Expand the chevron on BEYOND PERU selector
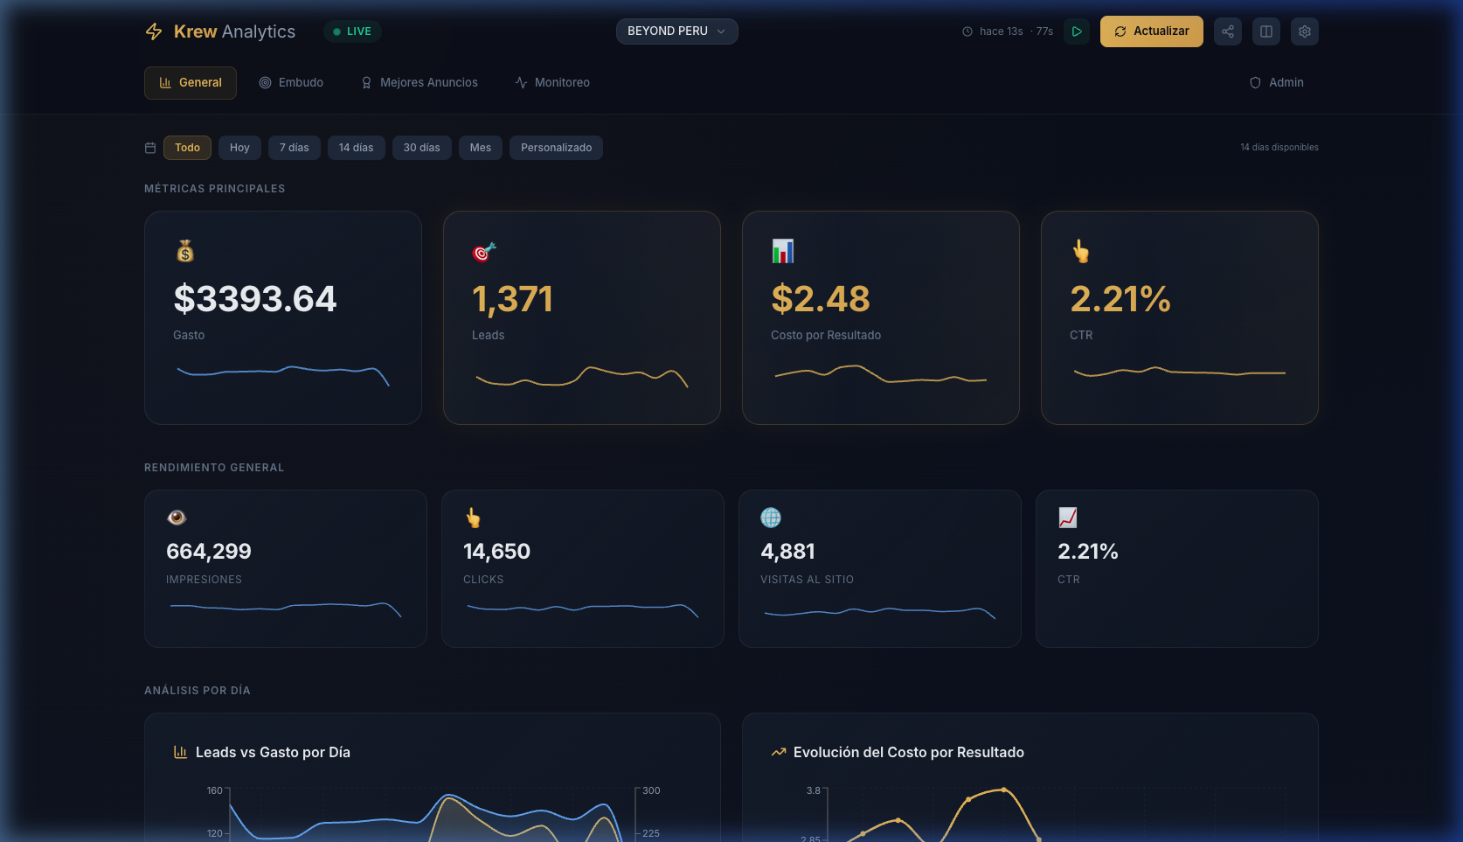 click(722, 31)
